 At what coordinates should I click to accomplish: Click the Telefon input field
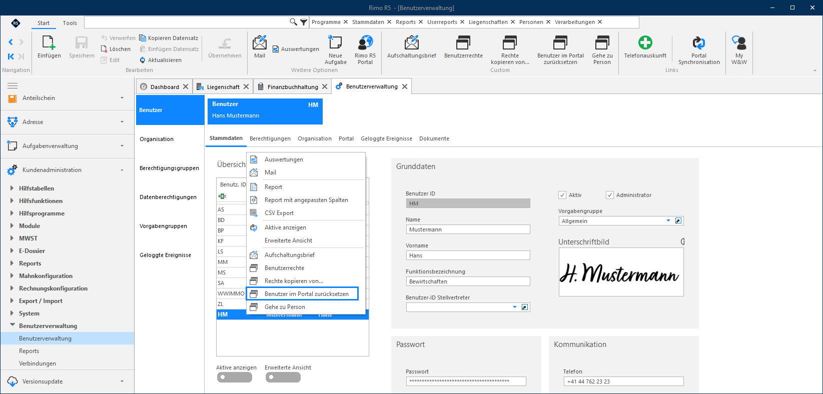623,381
